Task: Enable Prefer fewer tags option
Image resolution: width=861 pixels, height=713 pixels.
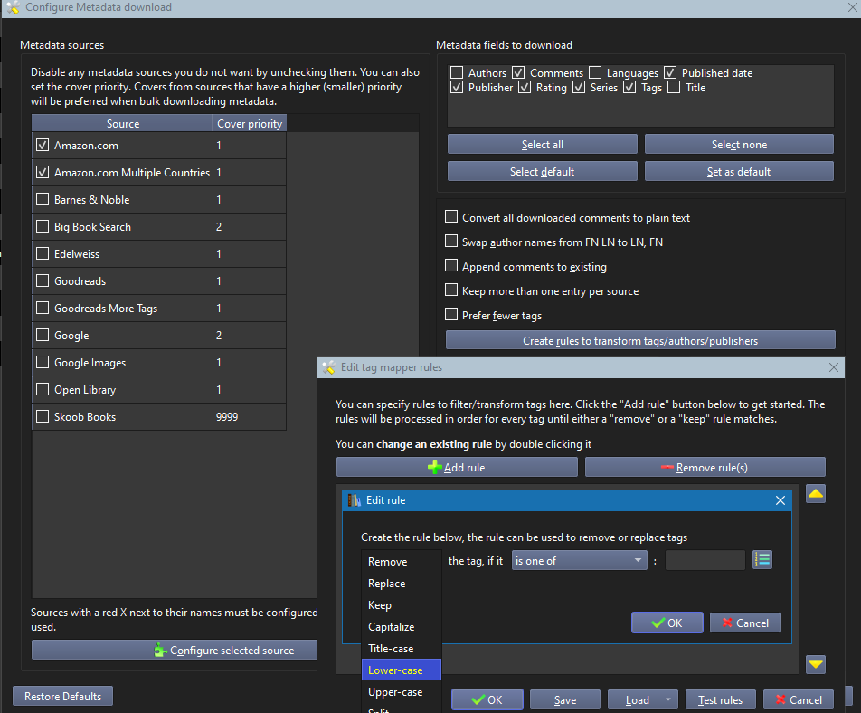Action: coord(450,314)
